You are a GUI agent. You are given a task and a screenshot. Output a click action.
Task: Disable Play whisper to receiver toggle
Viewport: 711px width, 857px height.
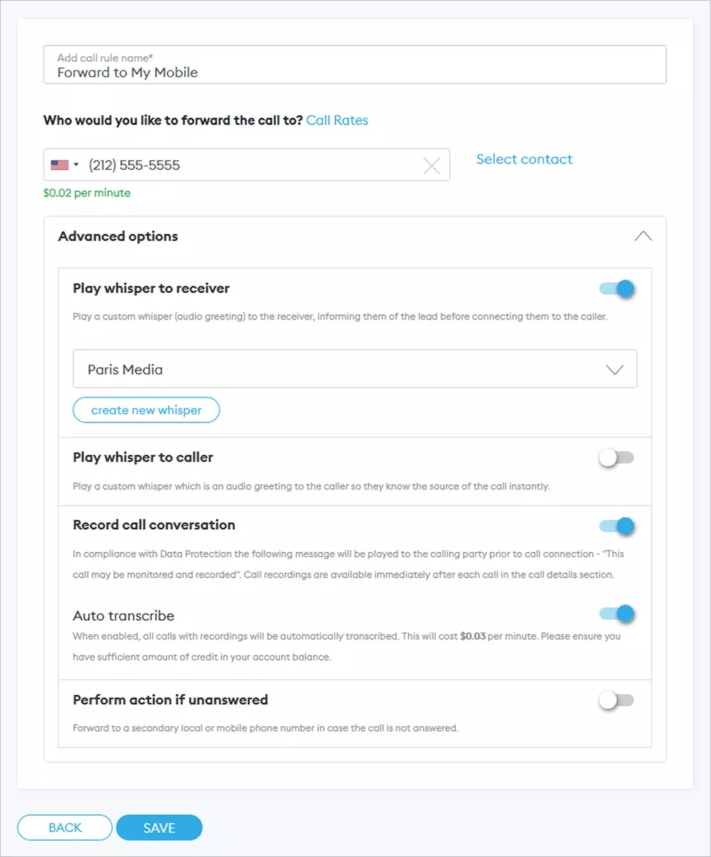pos(616,289)
